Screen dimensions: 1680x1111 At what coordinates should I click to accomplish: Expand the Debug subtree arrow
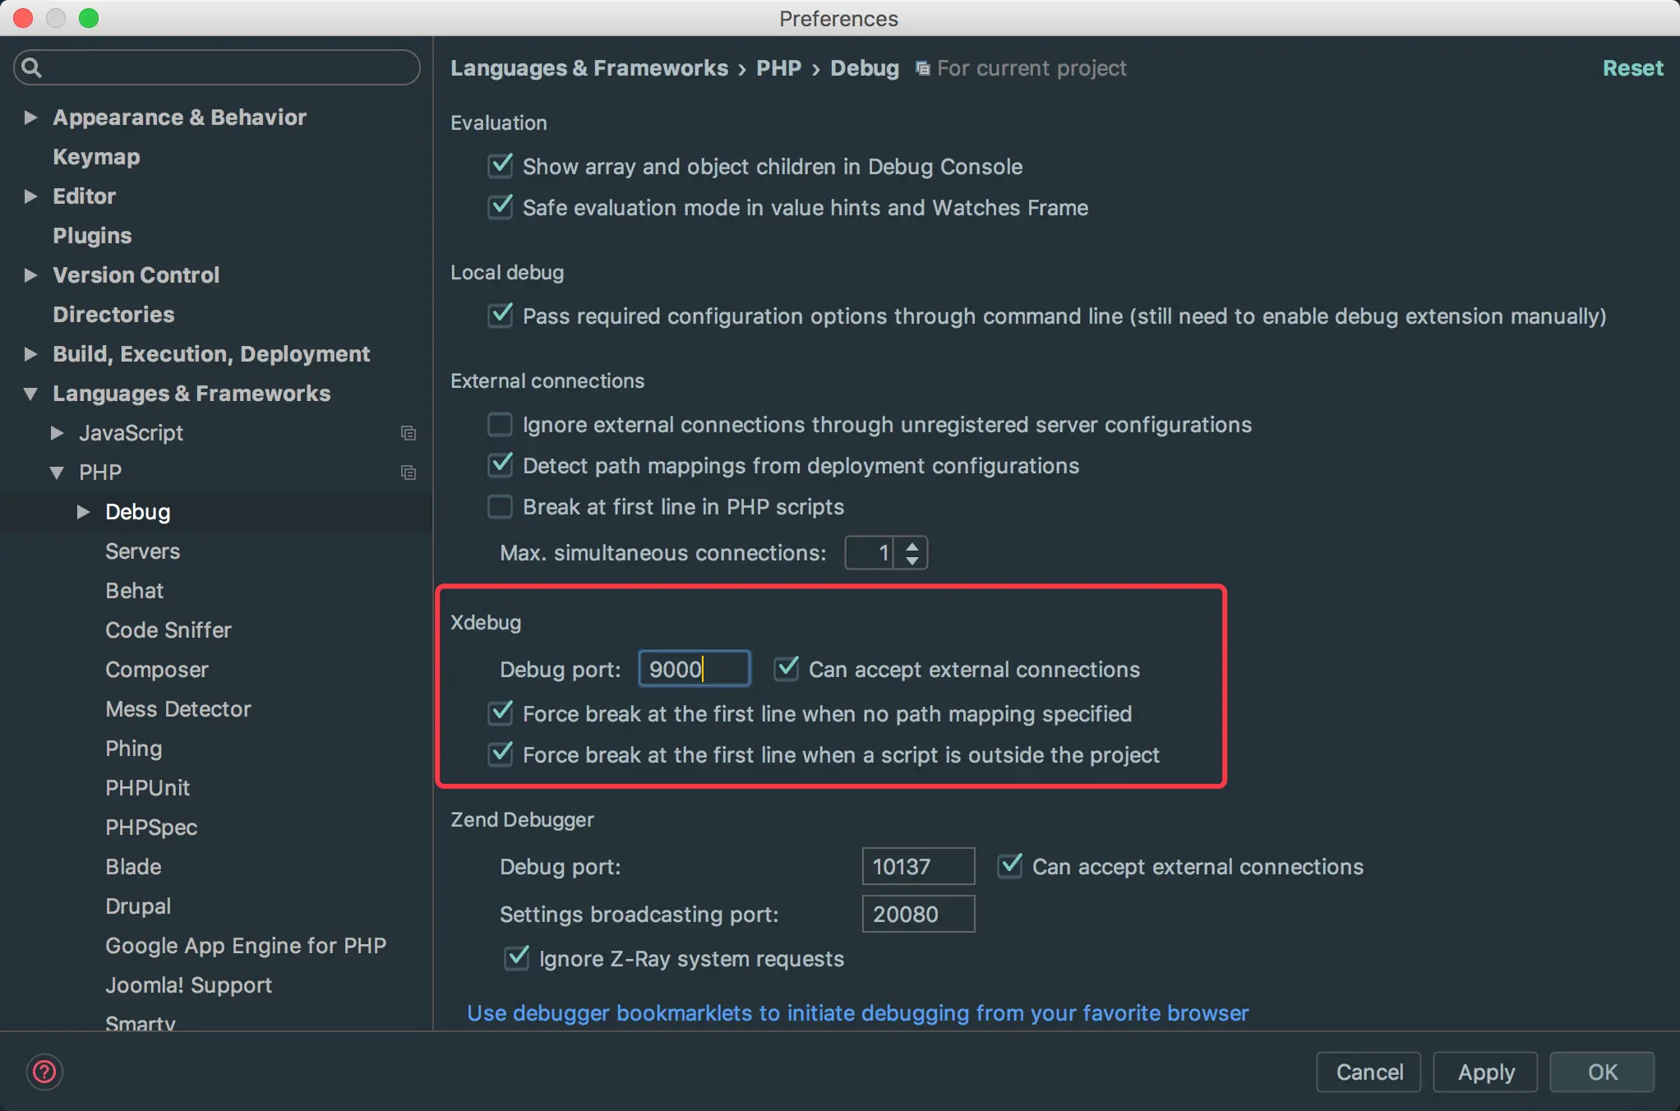pos(83,512)
